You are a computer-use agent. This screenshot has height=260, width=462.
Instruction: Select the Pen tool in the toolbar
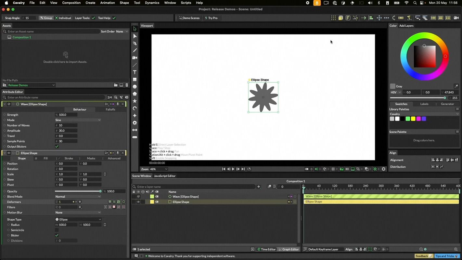pyautogui.click(x=135, y=43)
